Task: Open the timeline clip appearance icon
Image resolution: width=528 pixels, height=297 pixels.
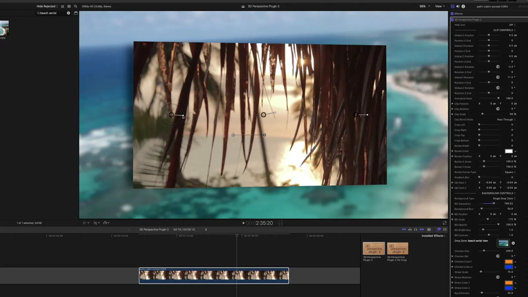Action: coord(429,229)
